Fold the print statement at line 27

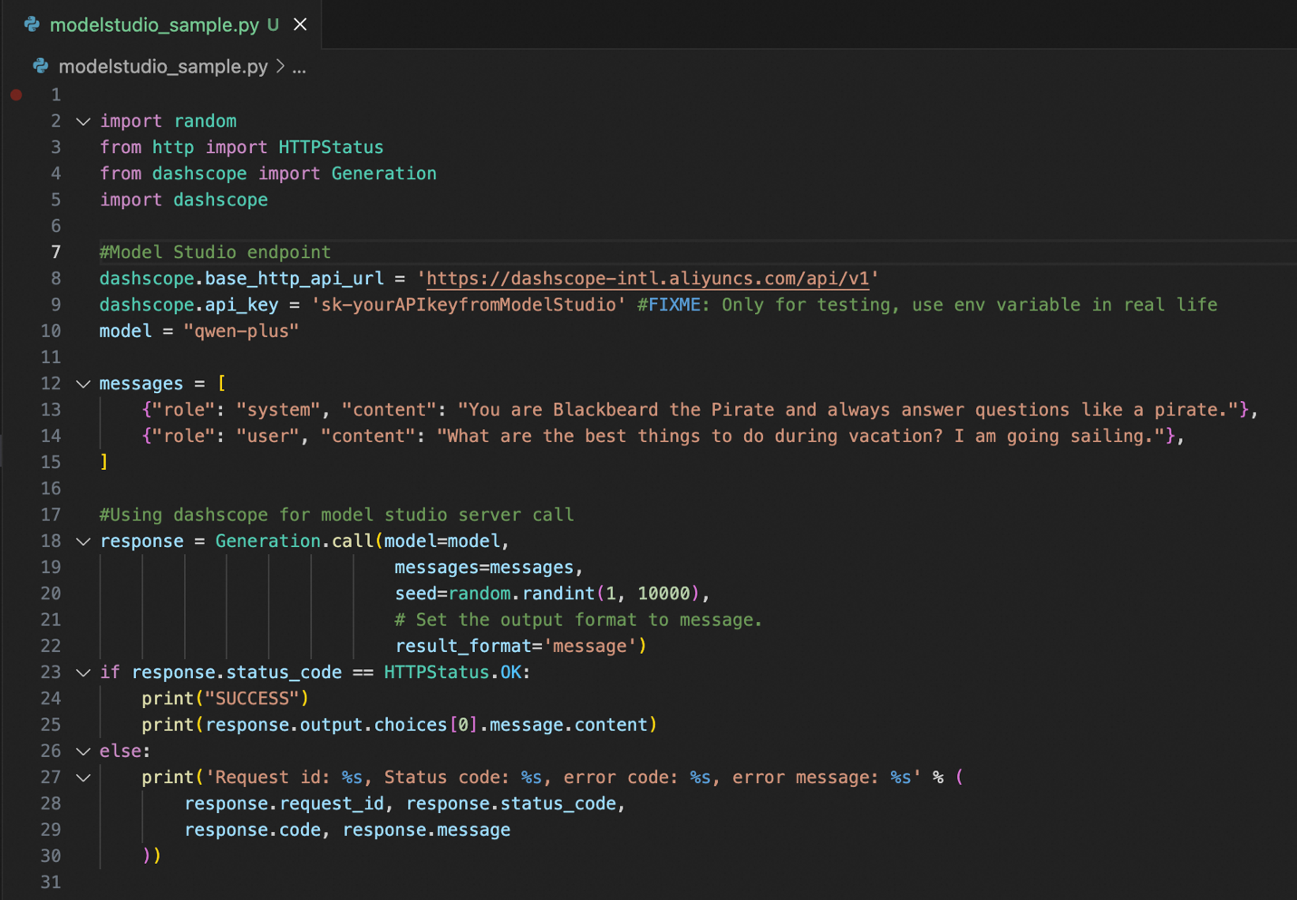coord(83,778)
